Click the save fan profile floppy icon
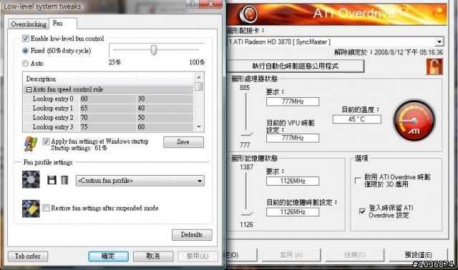Image resolution: width=458 pixels, height=270 pixels. [x=52, y=180]
